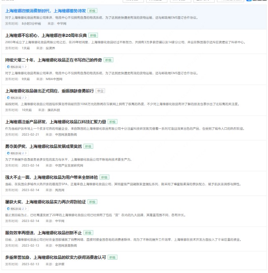This screenshot has height=273, width=268.
Task: Open the 20周年庆典 news article
Action: pyautogui.click(x=46, y=36)
